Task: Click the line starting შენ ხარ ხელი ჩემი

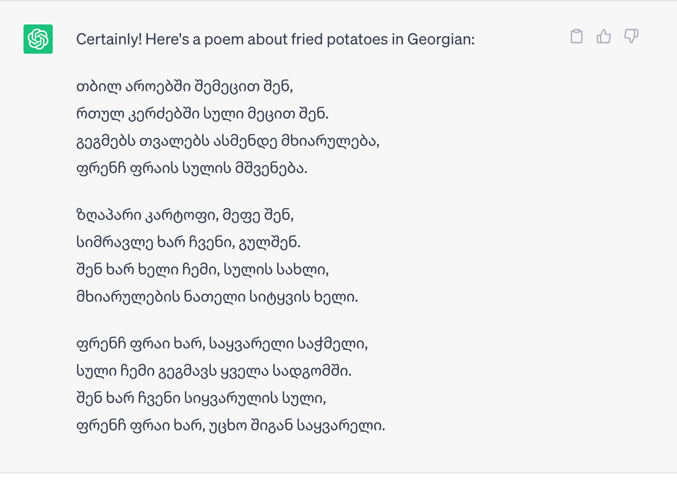Action: pos(202,269)
